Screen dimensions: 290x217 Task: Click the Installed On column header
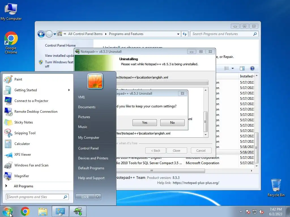click(x=247, y=76)
